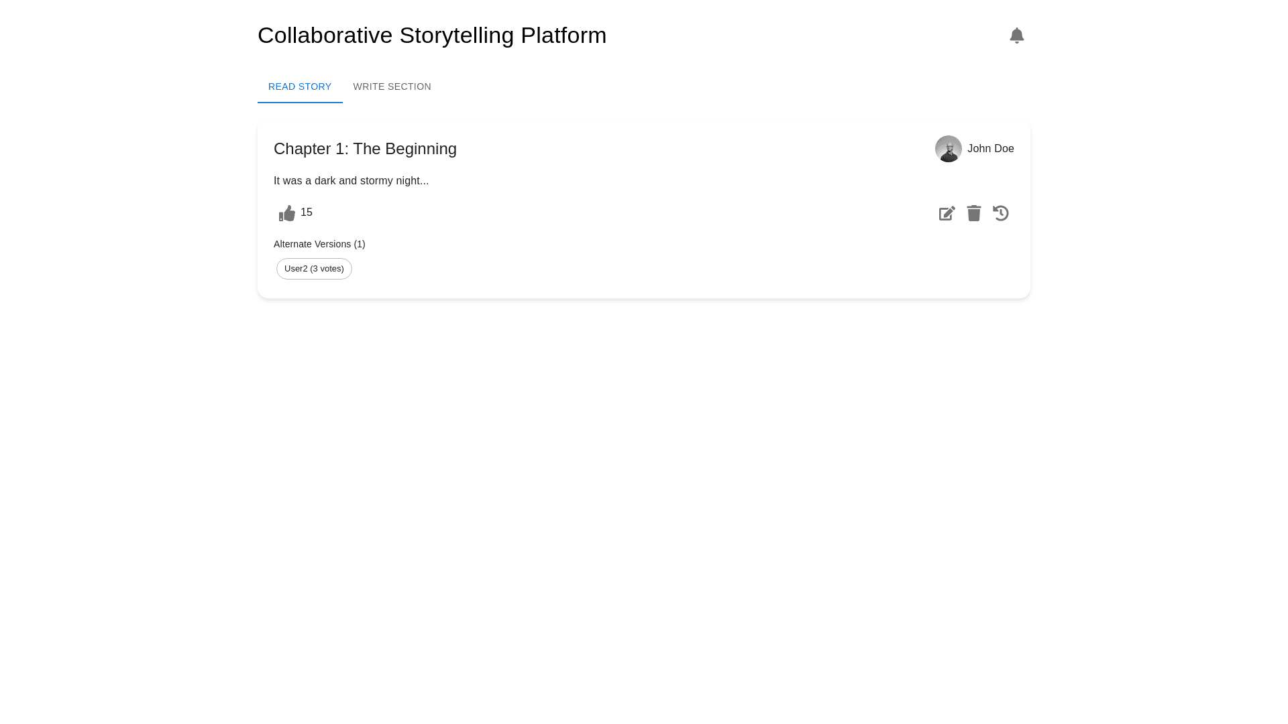Like the chapter with thumbs up
The width and height of the screenshot is (1288, 724).
pos(287,213)
